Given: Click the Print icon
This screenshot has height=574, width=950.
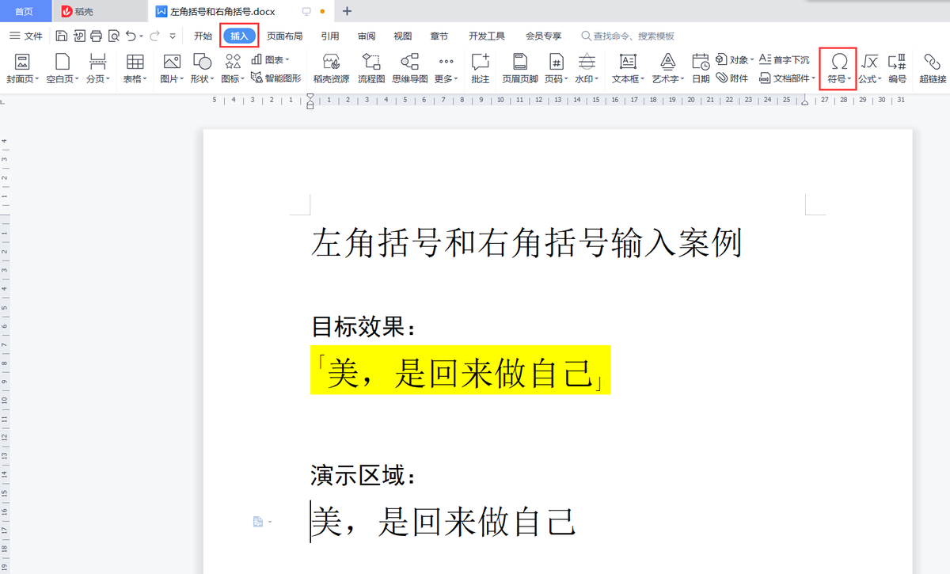Looking at the screenshot, I should pos(97,36).
